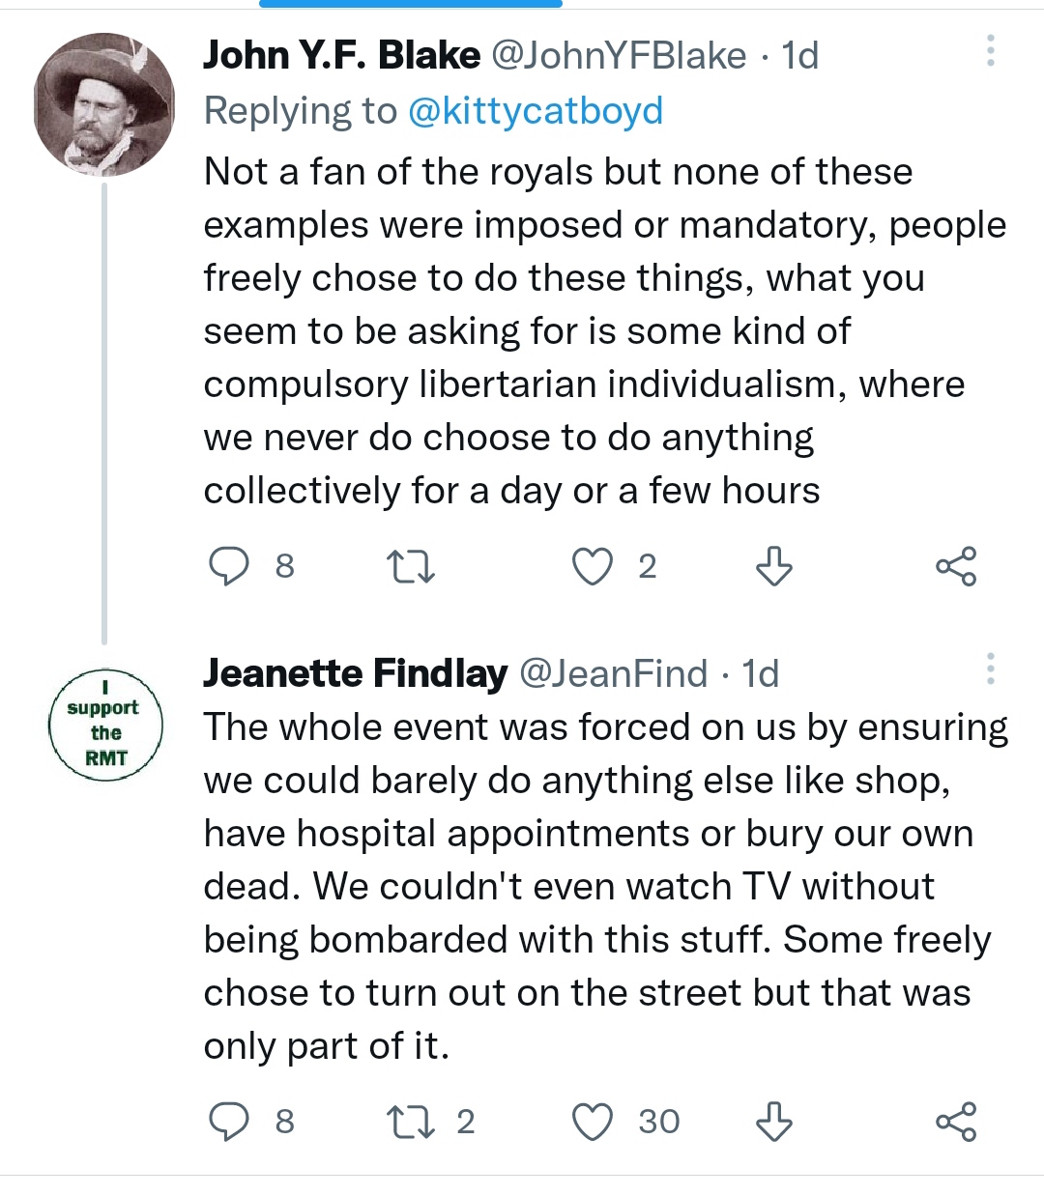
Task: Share John Y.F. Blake's tweet
Action: (x=956, y=566)
